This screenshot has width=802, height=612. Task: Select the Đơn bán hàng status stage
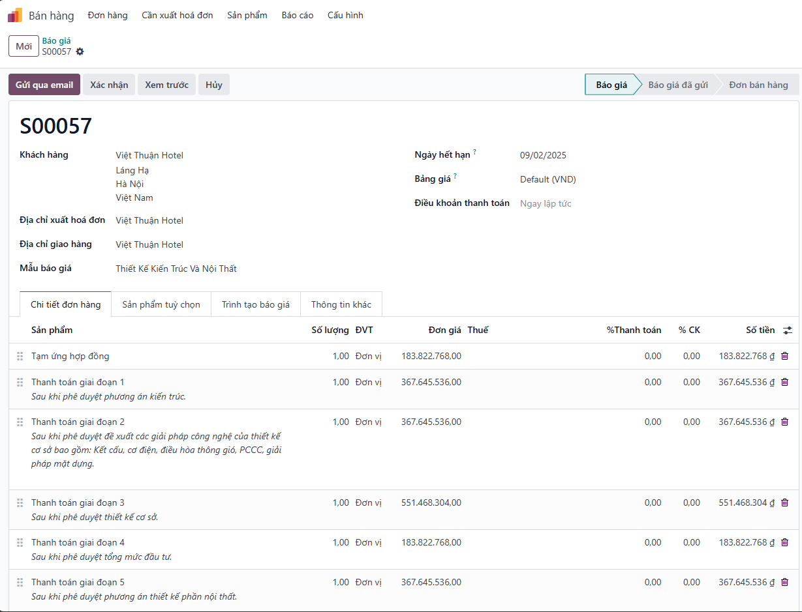[x=758, y=85]
